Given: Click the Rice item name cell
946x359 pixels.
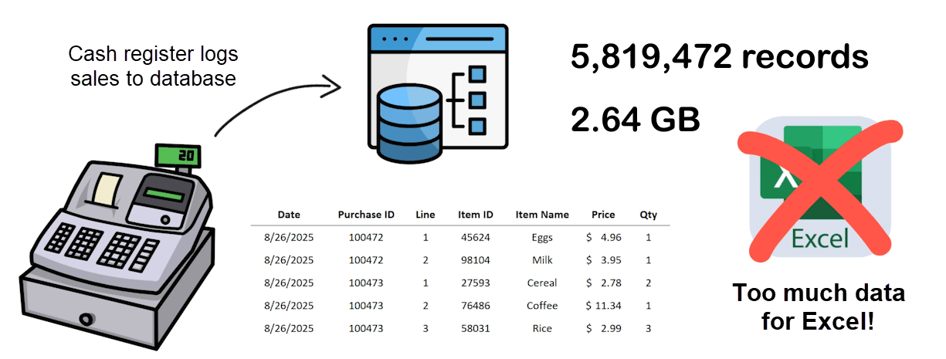Looking at the screenshot, I should coord(542,328).
